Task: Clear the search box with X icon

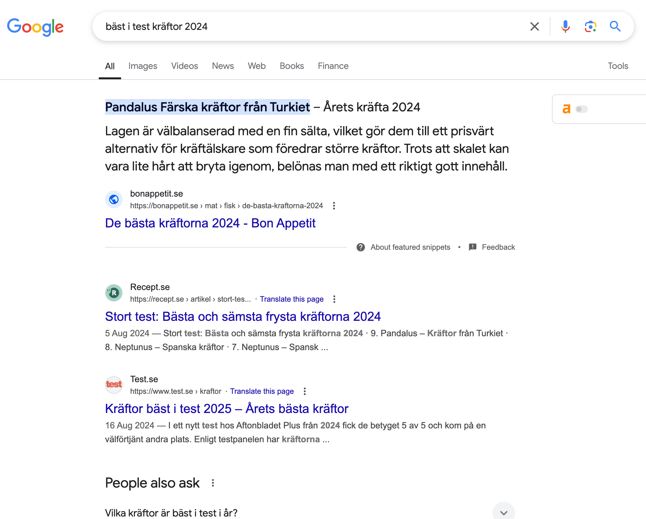Action: pos(534,26)
